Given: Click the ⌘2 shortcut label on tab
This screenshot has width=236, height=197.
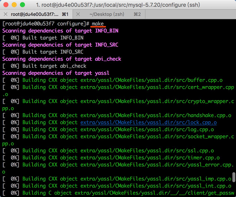Looking at the screenshot, I should pyautogui.click(x=137, y=14).
